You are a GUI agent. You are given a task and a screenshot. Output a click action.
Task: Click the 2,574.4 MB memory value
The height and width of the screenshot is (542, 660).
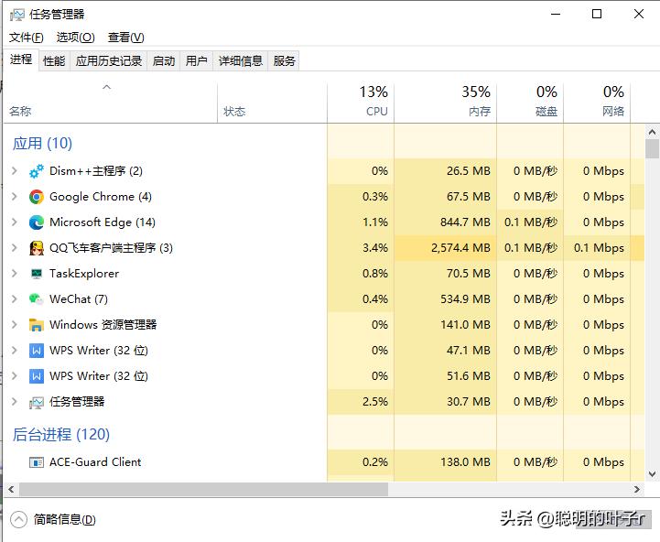pos(460,248)
